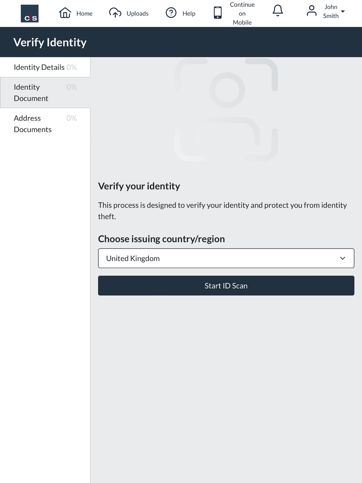Click the Start ID Scan button
The width and height of the screenshot is (362, 483).
click(226, 286)
